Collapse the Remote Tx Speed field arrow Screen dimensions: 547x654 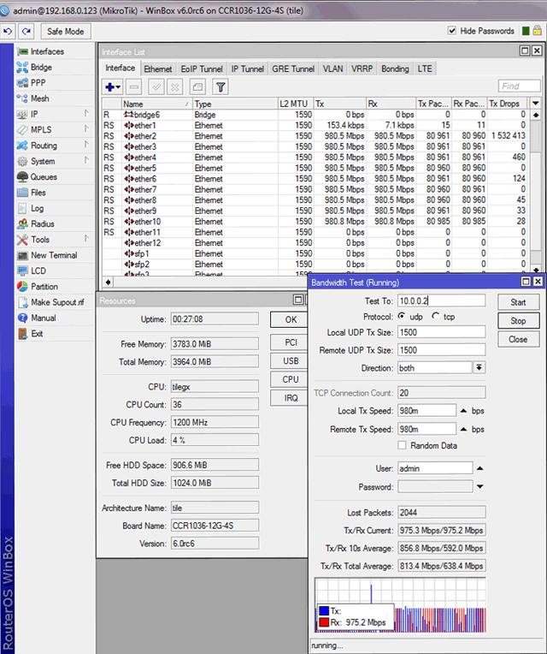pos(464,429)
